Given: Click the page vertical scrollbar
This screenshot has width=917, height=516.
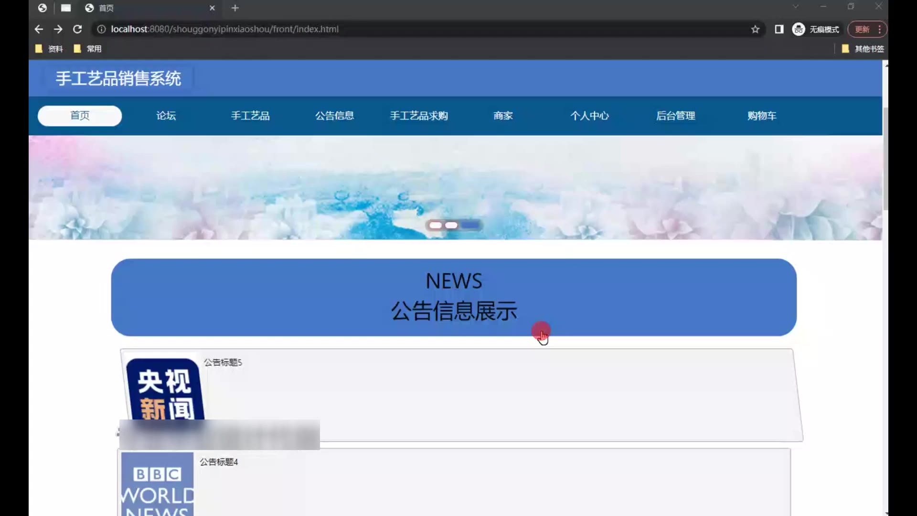Looking at the screenshot, I should [x=885, y=158].
